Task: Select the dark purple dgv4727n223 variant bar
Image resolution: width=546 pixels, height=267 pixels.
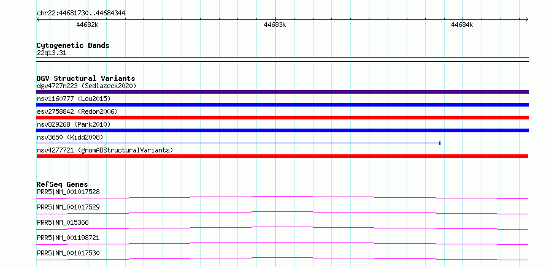Action: click(x=282, y=92)
